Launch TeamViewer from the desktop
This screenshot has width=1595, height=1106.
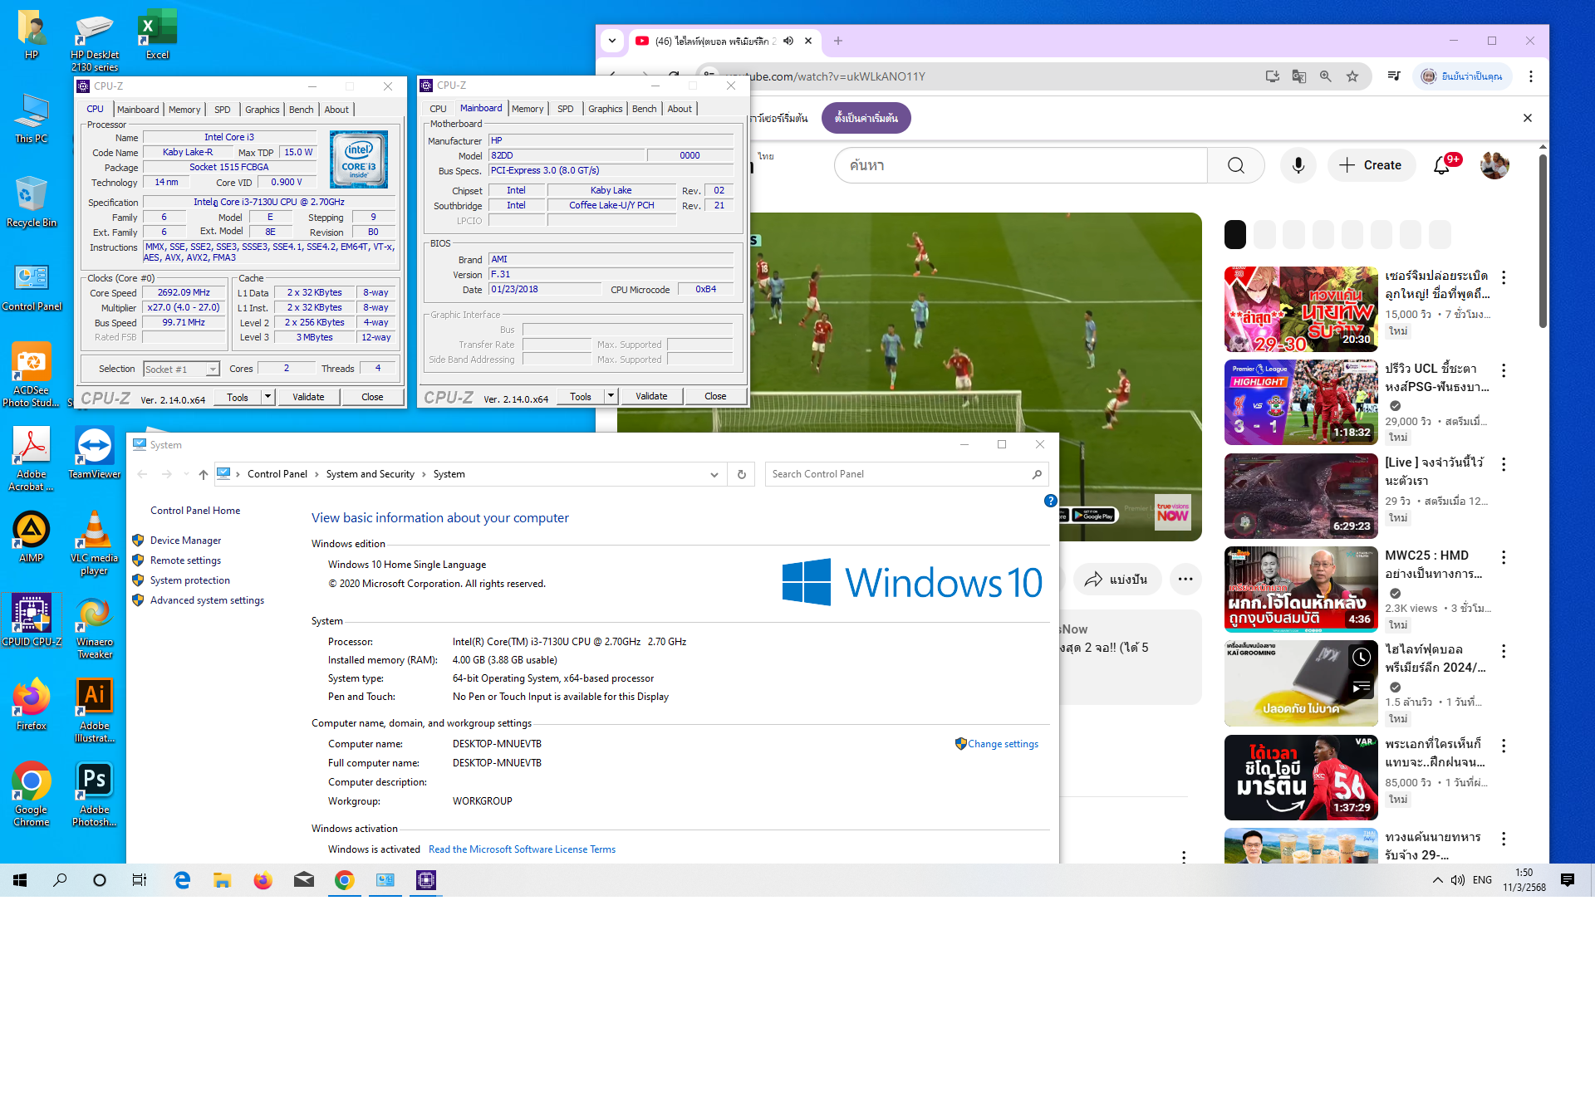tap(94, 453)
